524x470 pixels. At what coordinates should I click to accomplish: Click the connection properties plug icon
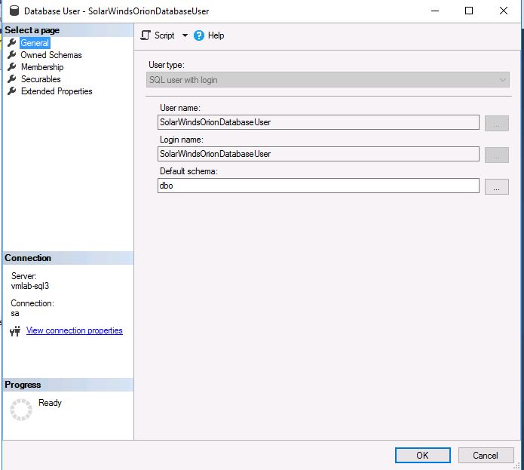click(15, 331)
